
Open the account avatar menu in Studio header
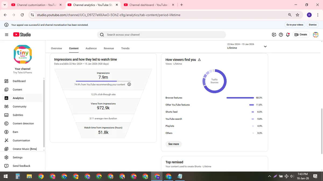[316, 35]
